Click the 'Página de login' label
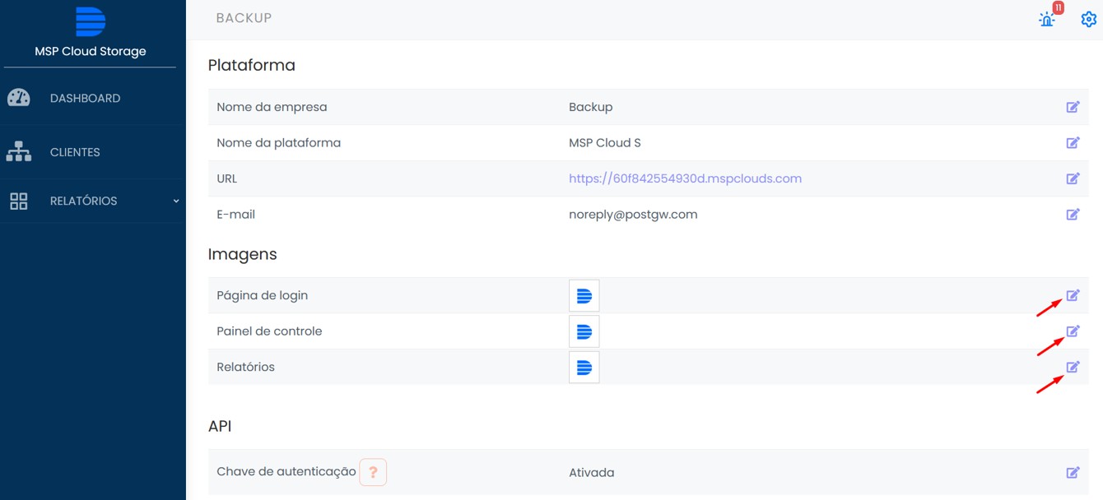Viewport: 1103px width, 500px height. pos(262,295)
